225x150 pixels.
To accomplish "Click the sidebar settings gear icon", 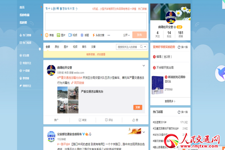I will pyautogui.click(x=40, y=49).
